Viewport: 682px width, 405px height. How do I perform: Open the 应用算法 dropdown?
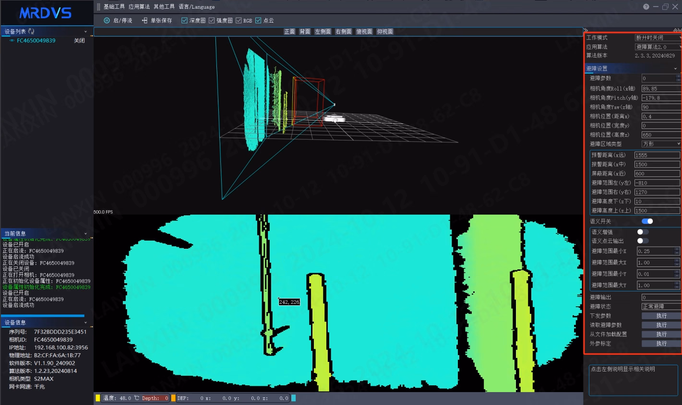click(658, 47)
